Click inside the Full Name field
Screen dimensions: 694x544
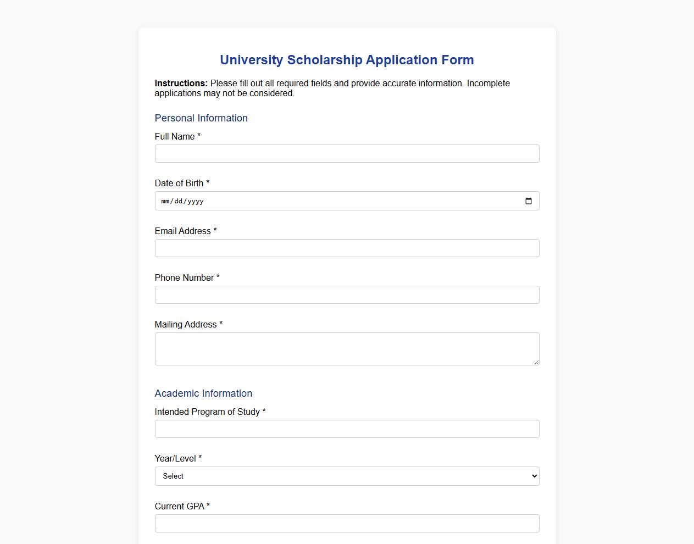pos(346,153)
